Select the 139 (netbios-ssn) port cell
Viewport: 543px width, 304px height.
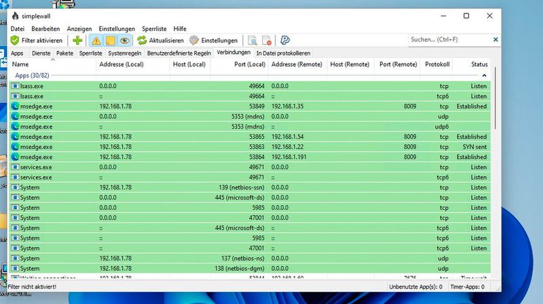[x=242, y=188]
